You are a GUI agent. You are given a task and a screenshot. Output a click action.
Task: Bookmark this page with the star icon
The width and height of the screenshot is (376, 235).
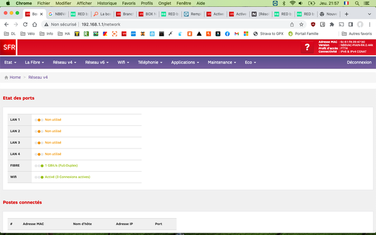click(301, 24)
